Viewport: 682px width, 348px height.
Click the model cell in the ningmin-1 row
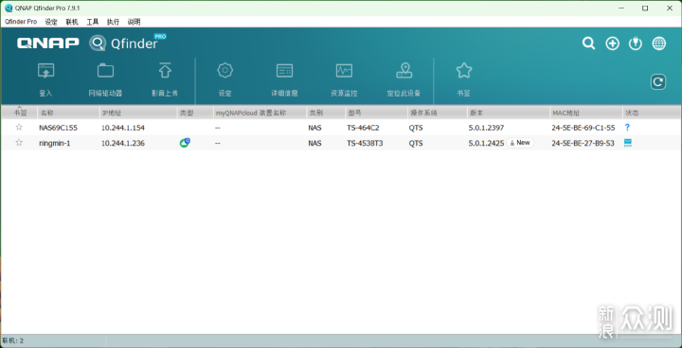pyautogui.click(x=365, y=143)
